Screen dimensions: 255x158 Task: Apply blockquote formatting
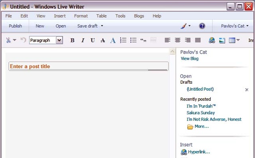click(143, 40)
